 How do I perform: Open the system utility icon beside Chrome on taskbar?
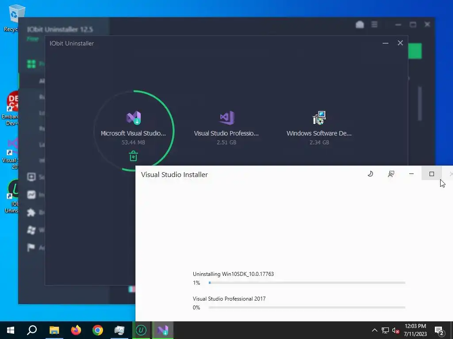tap(119, 330)
